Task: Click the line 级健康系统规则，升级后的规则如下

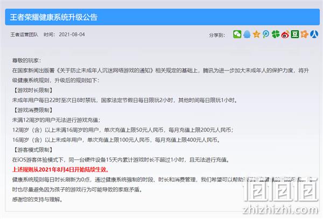Action: [55, 80]
